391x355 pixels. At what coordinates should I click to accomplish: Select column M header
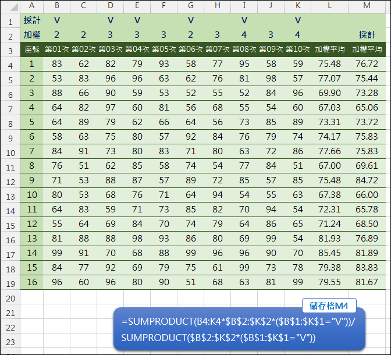point(367,5)
